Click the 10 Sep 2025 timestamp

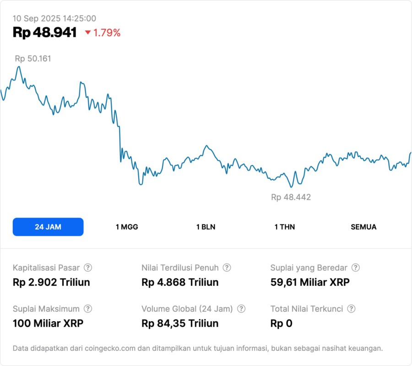54,18
